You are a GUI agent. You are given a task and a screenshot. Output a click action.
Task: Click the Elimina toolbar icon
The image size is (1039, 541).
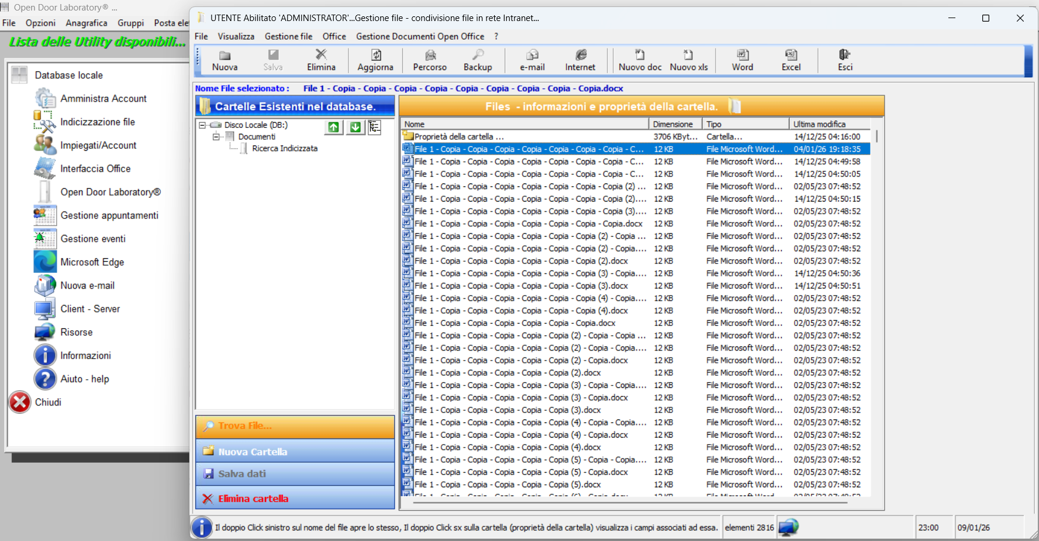pyautogui.click(x=321, y=60)
